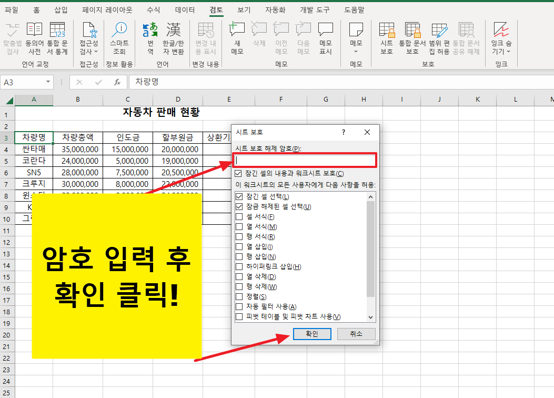Insert a new comment with 새 메모

(x=236, y=37)
